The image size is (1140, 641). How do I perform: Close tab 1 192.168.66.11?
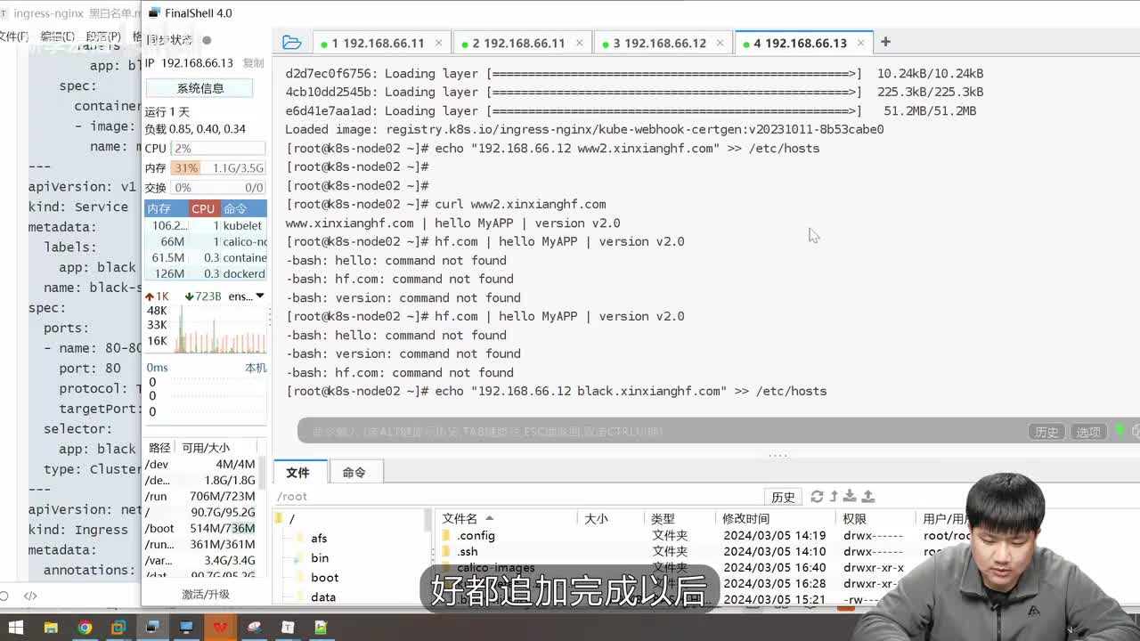pos(439,43)
